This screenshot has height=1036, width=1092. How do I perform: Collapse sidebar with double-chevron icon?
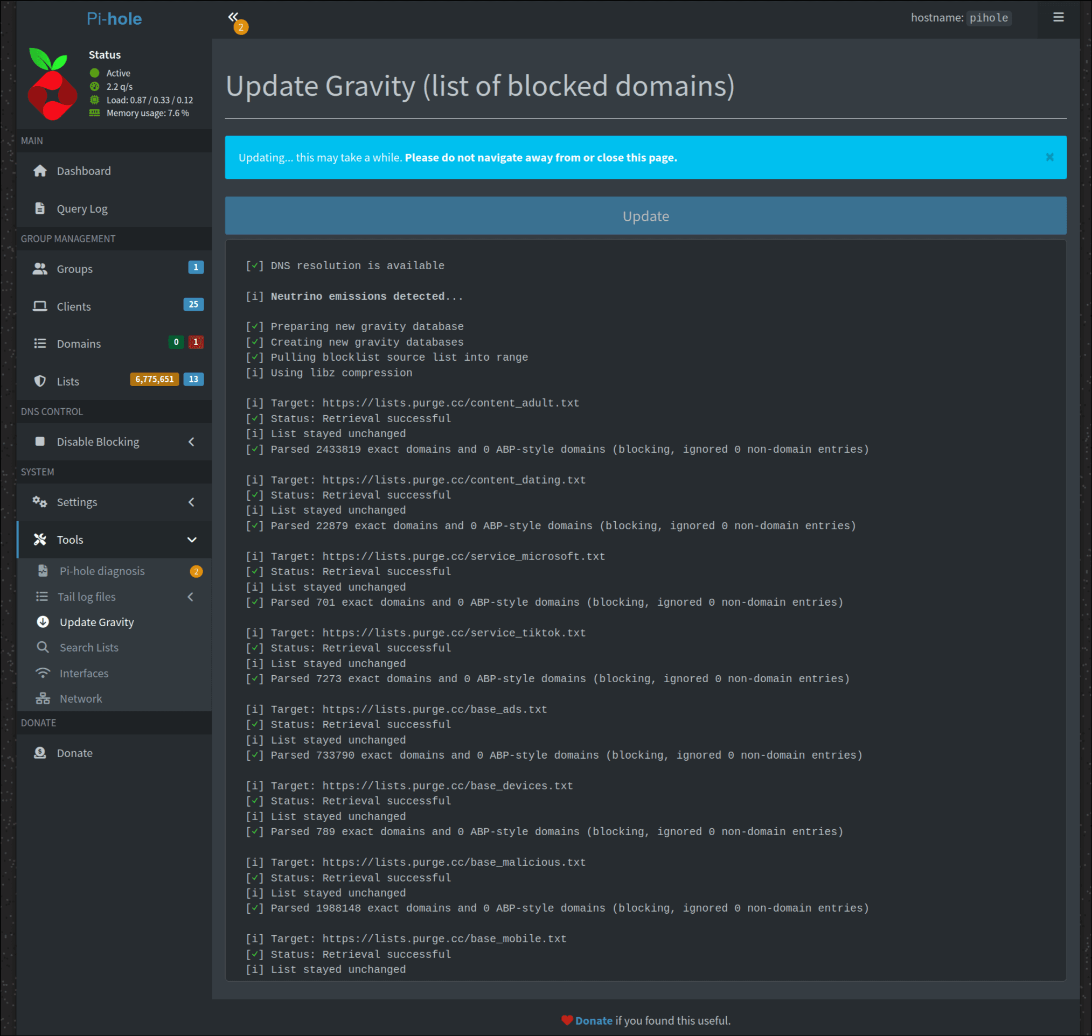coord(233,17)
